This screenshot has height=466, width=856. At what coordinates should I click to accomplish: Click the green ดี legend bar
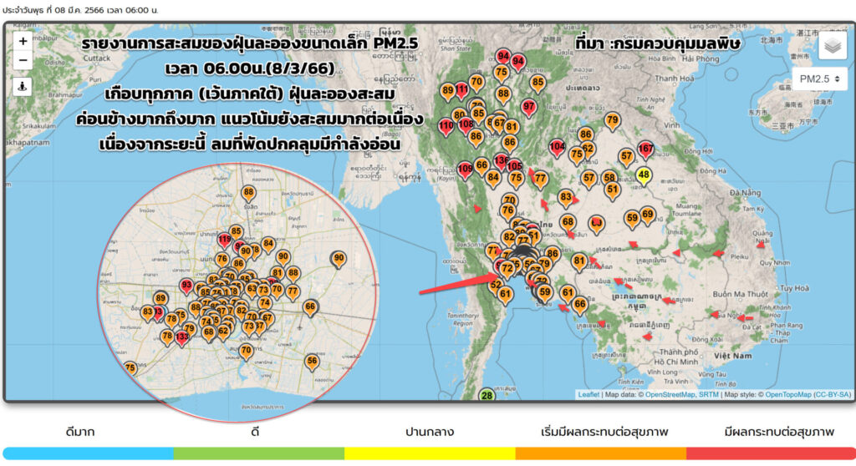pyautogui.click(x=259, y=453)
